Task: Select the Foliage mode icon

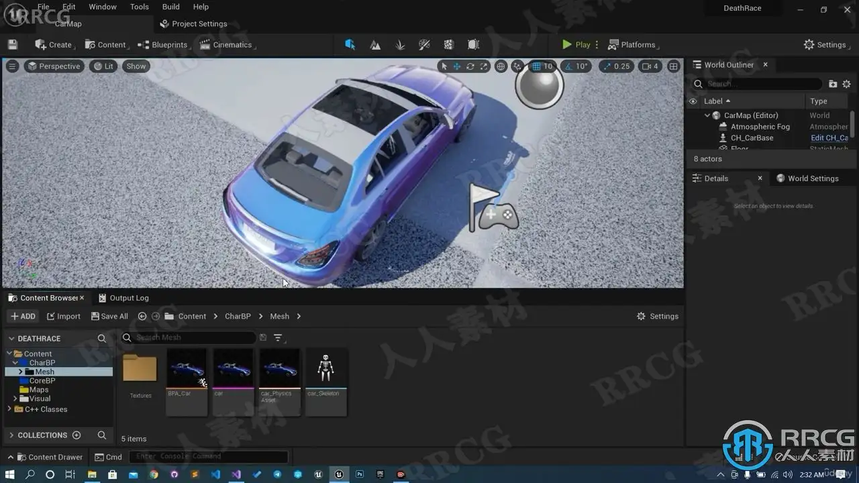Action: (400, 45)
